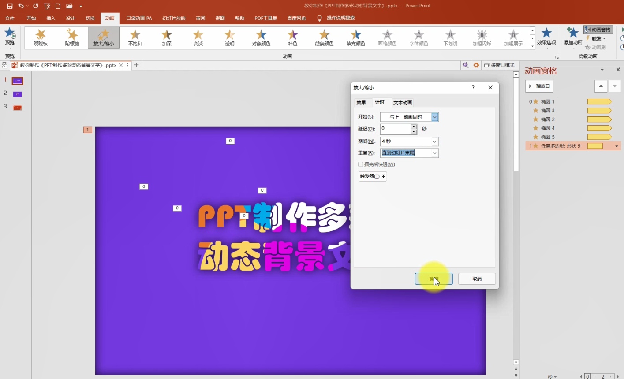Click the Undo arrow icon
The width and height of the screenshot is (624, 379).
21,6
